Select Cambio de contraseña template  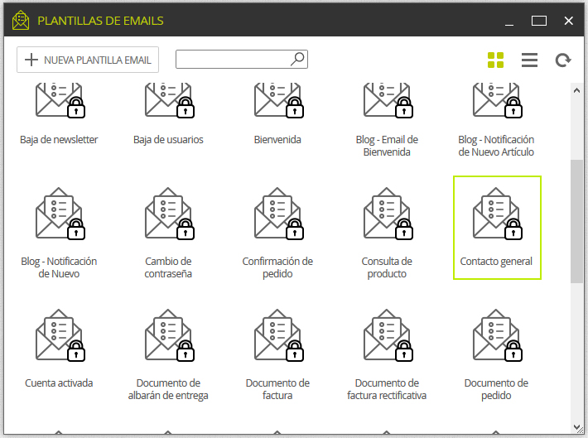point(168,233)
